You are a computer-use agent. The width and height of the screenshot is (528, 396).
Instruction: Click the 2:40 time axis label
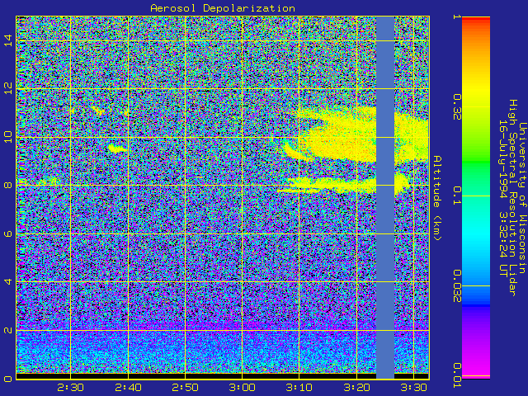click(x=128, y=388)
